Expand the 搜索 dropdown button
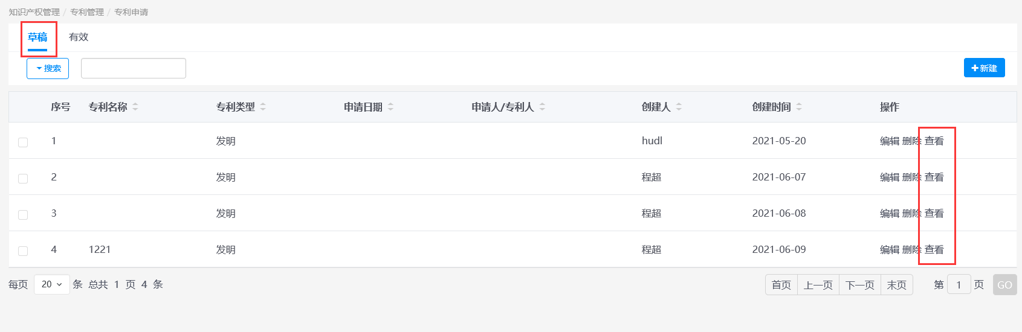This screenshot has width=1022, height=332. (48, 69)
